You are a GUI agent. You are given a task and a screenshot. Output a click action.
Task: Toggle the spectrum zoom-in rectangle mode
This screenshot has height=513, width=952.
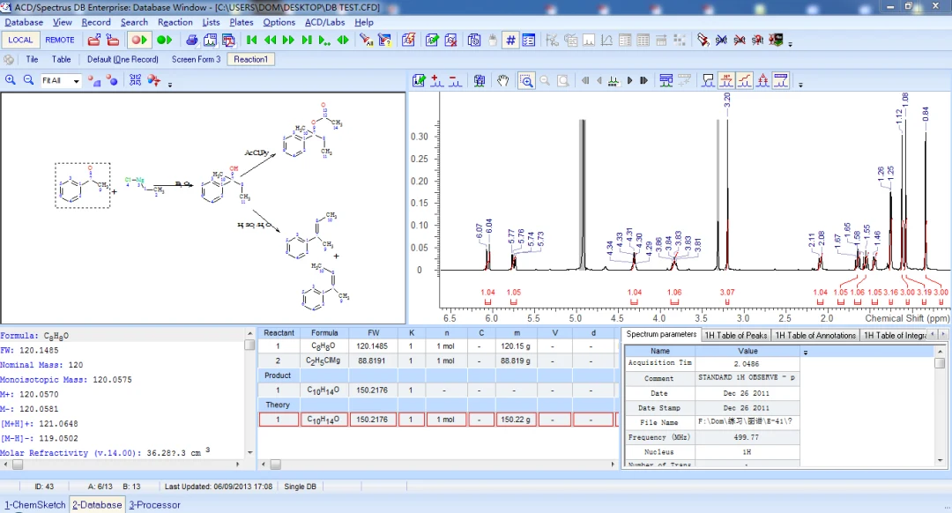[526, 81]
